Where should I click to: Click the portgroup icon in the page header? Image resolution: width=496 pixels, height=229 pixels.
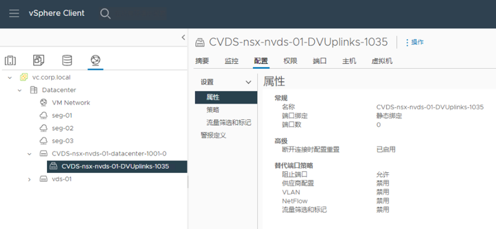coord(200,42)
